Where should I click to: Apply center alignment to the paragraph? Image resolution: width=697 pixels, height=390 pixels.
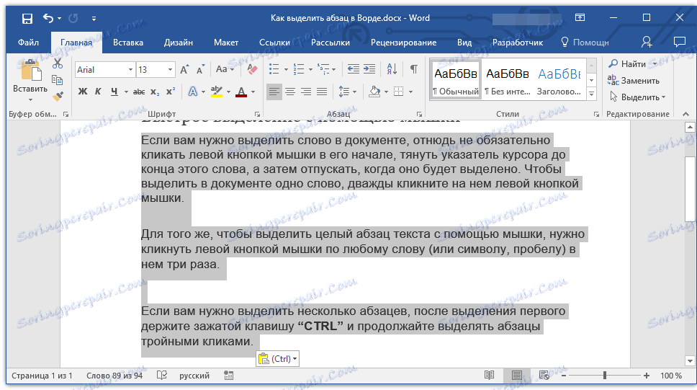tap(290, 92)
